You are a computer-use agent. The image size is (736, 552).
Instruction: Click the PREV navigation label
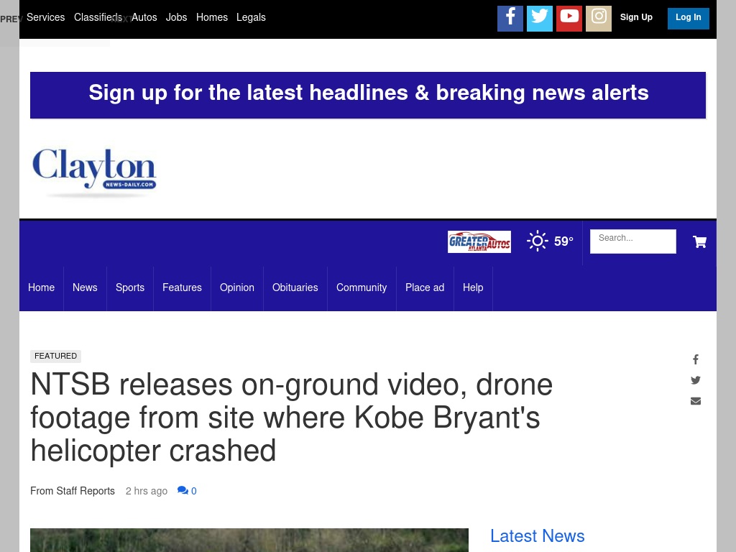[x=11, y=19]
